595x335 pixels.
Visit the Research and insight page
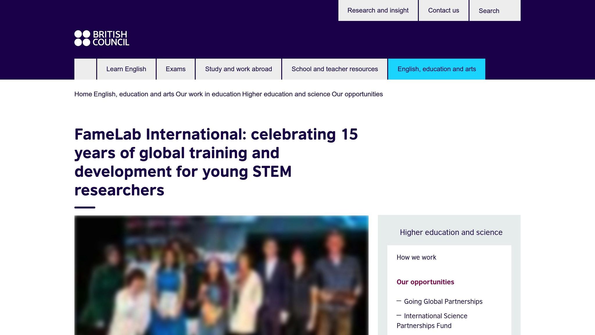378,10
